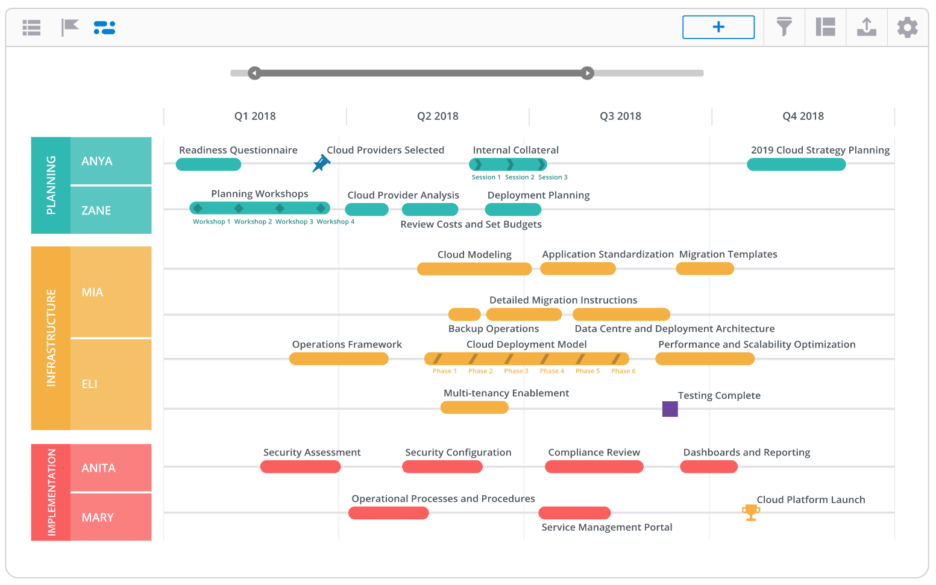Open the milestone flag view
The image size is (936, 585).
point(69,27)
